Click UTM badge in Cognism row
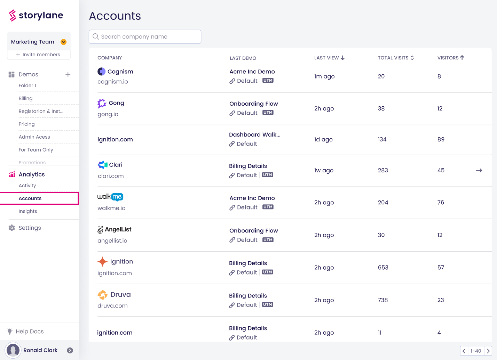This screenshot has height=360, width=497. tap(268, 81)
